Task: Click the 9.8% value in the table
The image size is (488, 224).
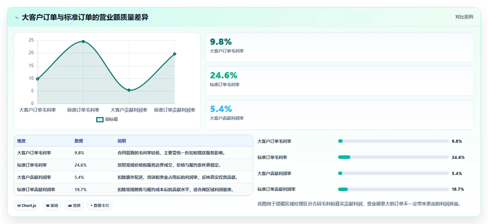Action: pos(79,153)
